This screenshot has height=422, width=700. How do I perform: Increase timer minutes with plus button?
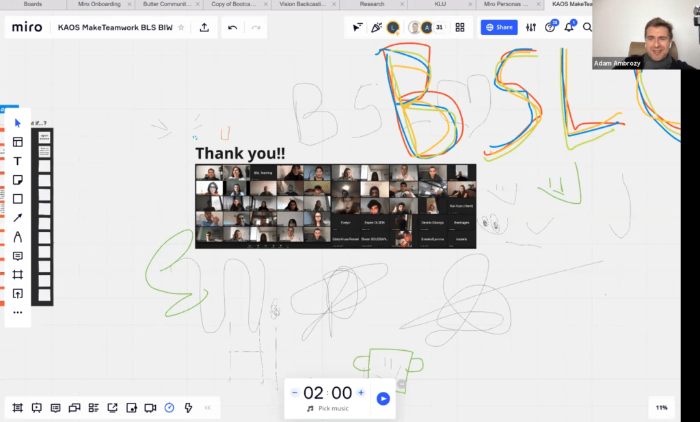click(x=361, y=393)
